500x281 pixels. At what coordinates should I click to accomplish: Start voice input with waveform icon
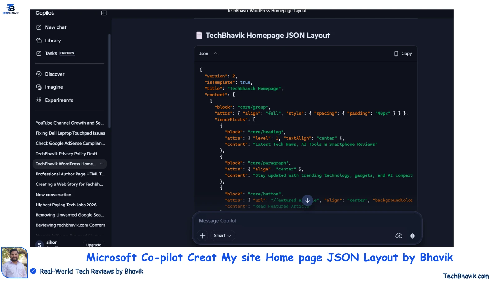[x=412, y=236]
